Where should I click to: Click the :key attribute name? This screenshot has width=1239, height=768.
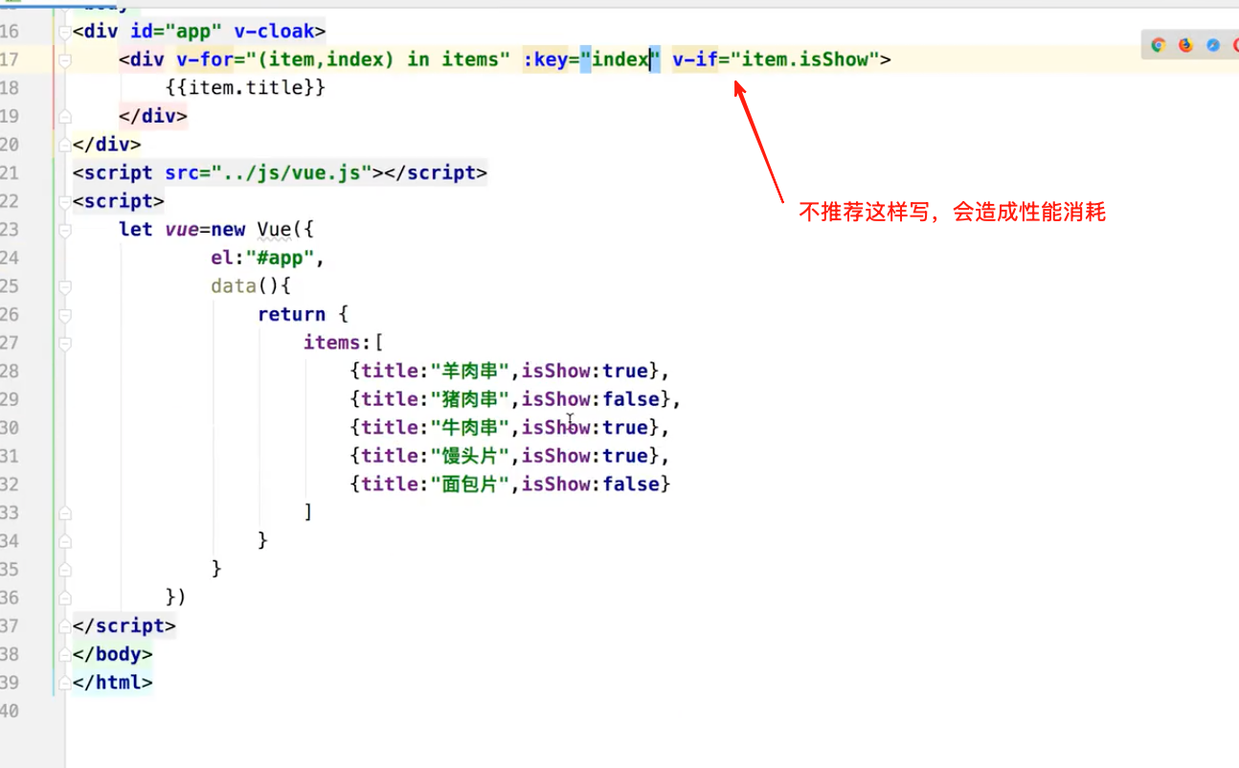coord(546,59)
